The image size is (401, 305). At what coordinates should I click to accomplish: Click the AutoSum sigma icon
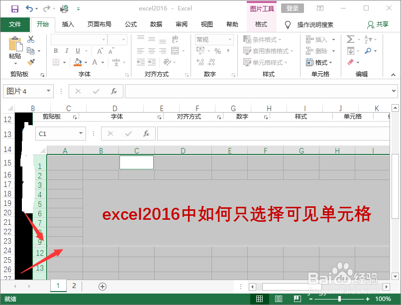[x=350, y=39]
